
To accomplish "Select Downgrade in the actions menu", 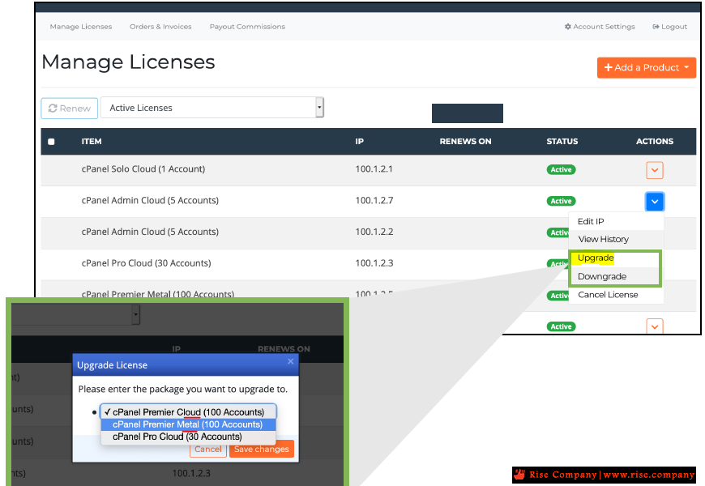I will click(x=614, y=276).
